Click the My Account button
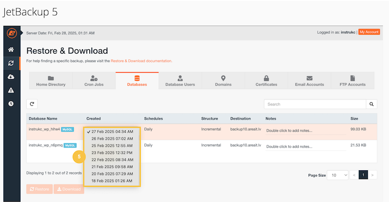This screenshot has width=389, height=202. [x=369, y=32]
